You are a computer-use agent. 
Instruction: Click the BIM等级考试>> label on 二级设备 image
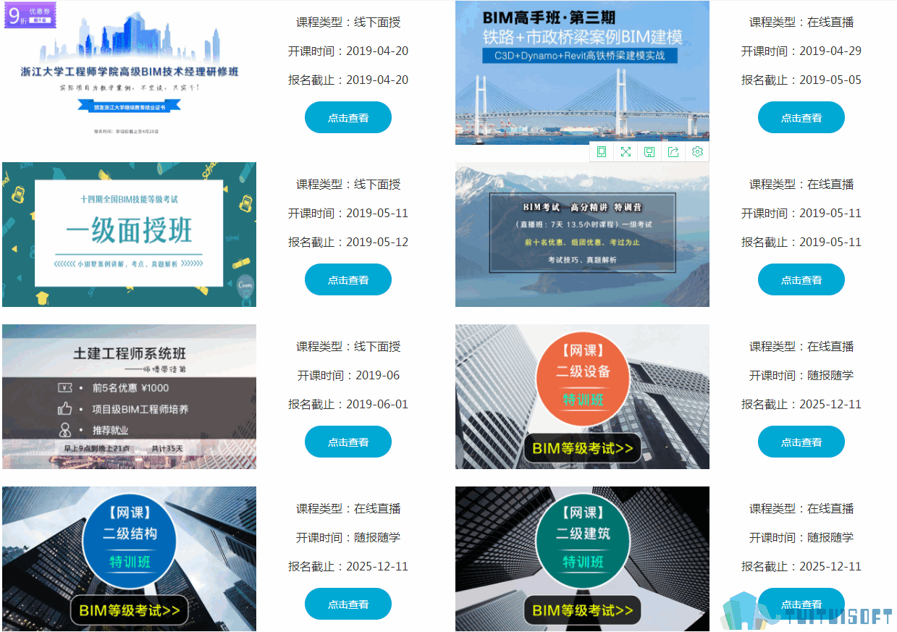583,448
